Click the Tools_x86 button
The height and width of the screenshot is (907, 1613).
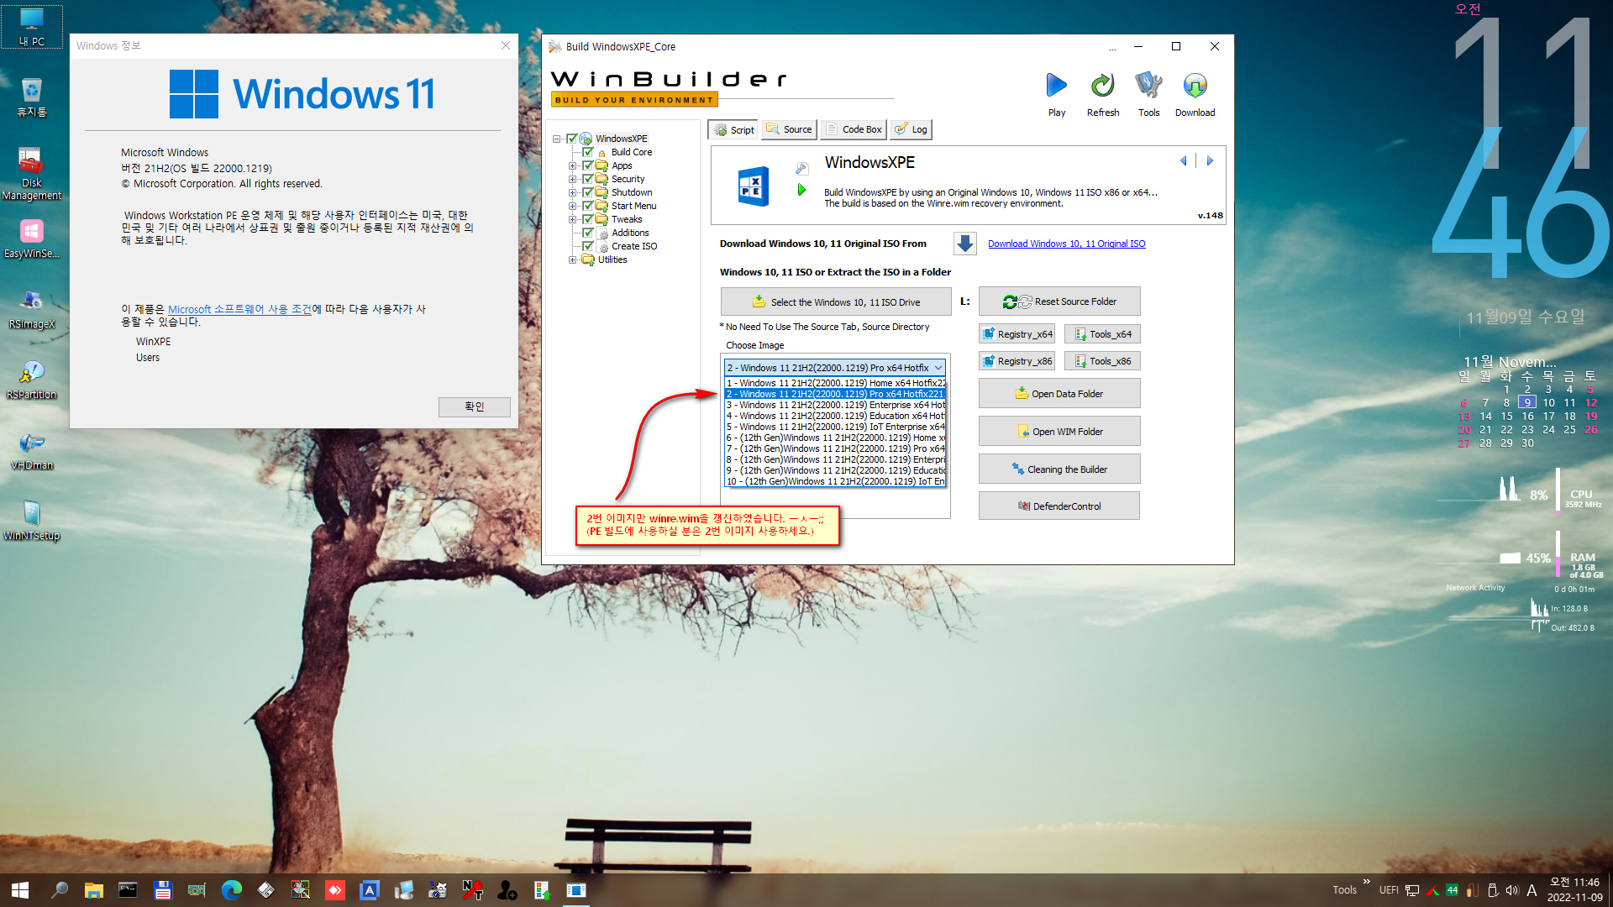click(x=1102, y=361)
